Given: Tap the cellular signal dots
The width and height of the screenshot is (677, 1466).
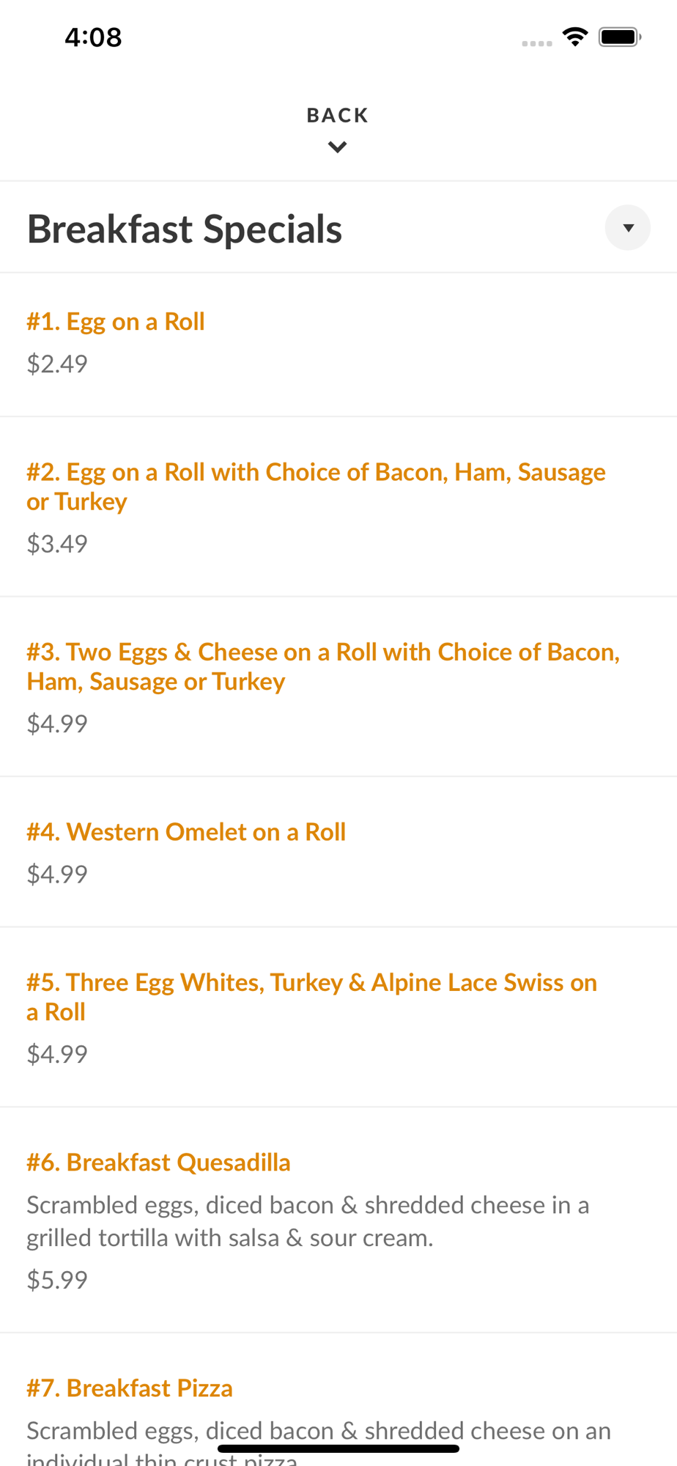Looking at the screenshot, I should [536, 43].
